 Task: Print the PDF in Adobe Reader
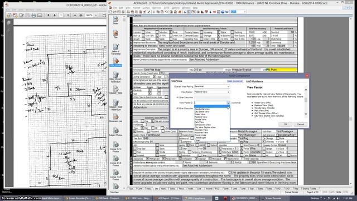(x=33, y=15)
